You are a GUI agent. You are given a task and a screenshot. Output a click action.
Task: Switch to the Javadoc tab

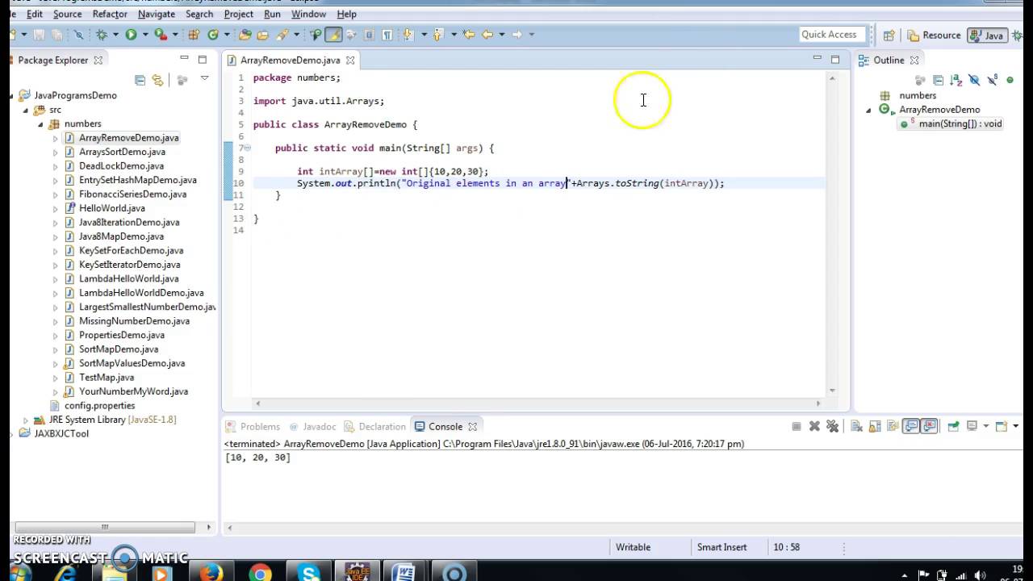click(x=313, y=427)
